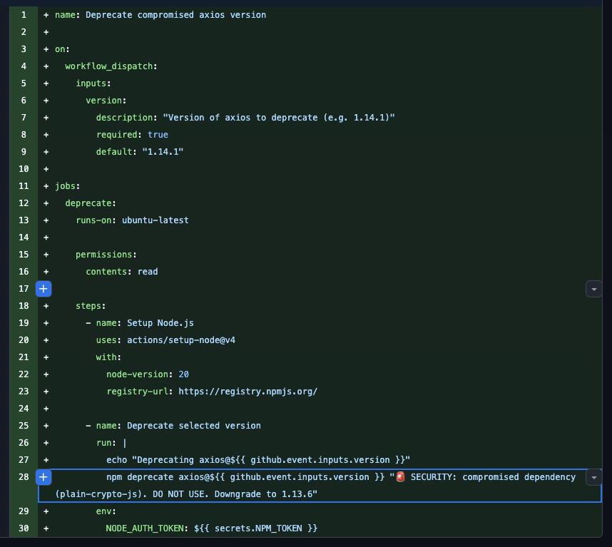
Task: Click the "inputs:" key on line 5
Action: pyautogui.click(x=93, y=83)
